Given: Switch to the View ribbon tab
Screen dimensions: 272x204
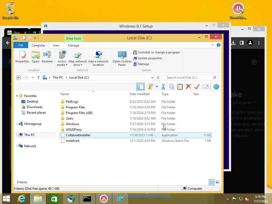Looking at the screenshot, I should (56, 45).
